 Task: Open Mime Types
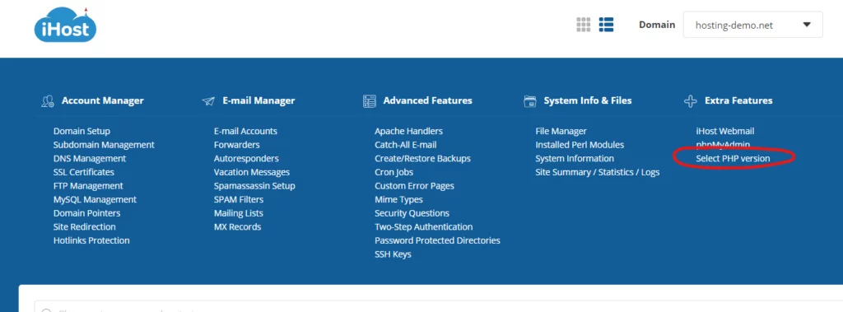point(399,199)
